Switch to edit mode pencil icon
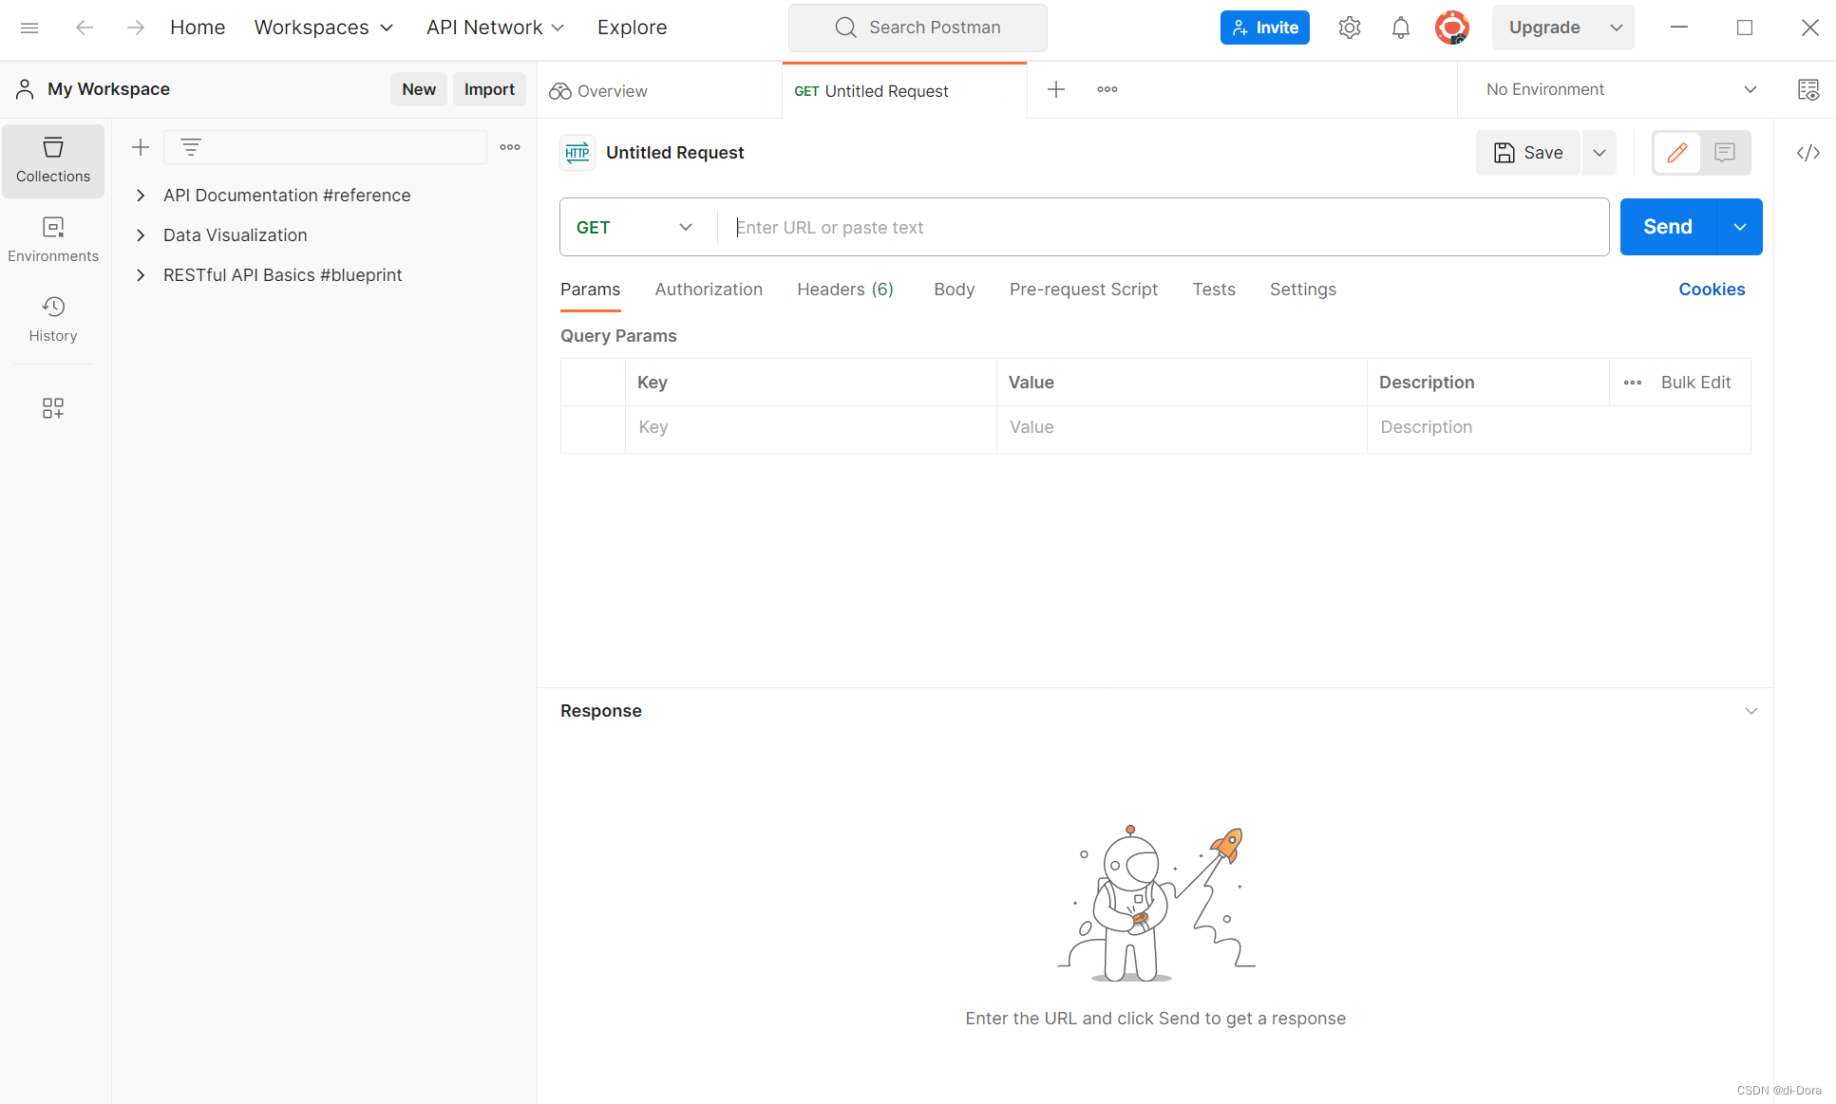The width and height of the screenshot is (1836, 1104). pos(1677,153)
